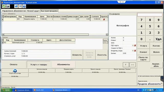Open the Переключение dropdown Продажа абонементов
This screenshot has height=92, width=164.
(x=150, y=84)
